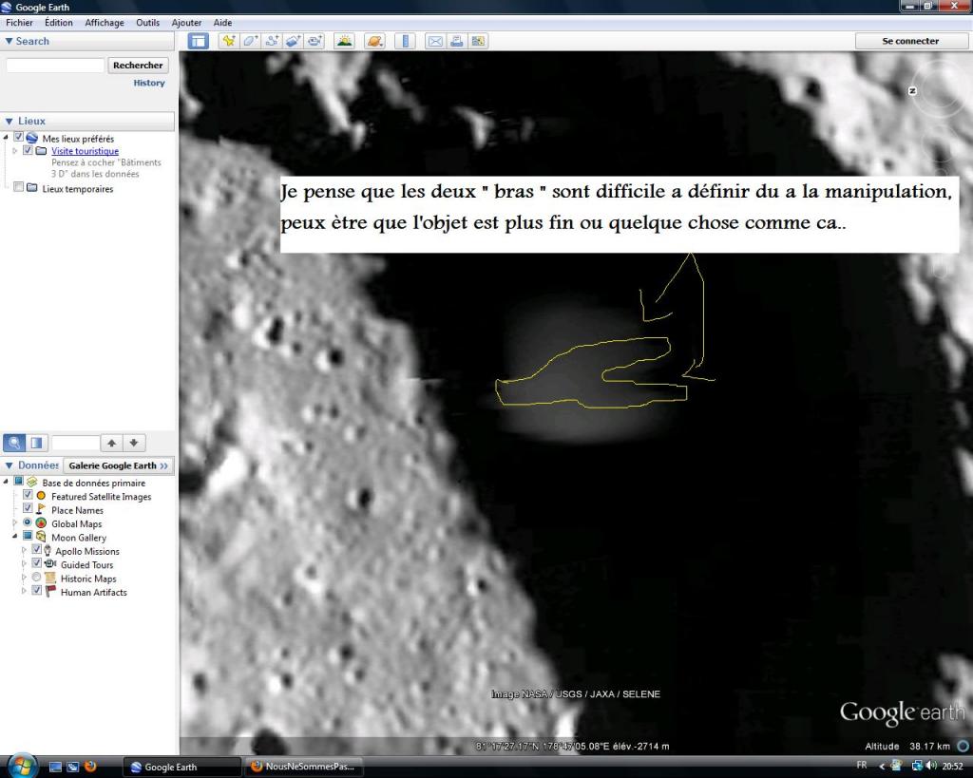Add a polygon using the toolbar
Viewport: 973px width, 778px height.
click(x=250, y=41)
